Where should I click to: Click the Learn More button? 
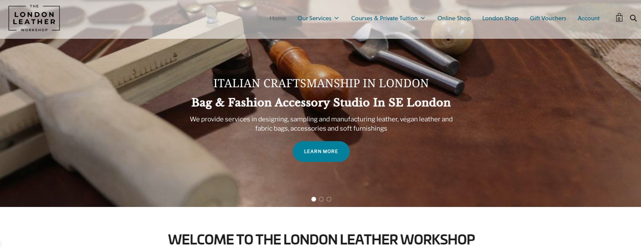pos(321,151)
